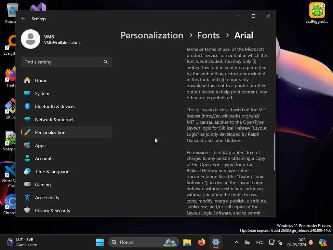Open System settings
The width and height of the screenshot is (333, 250).
pyautogui.click(x=66, y=93)
